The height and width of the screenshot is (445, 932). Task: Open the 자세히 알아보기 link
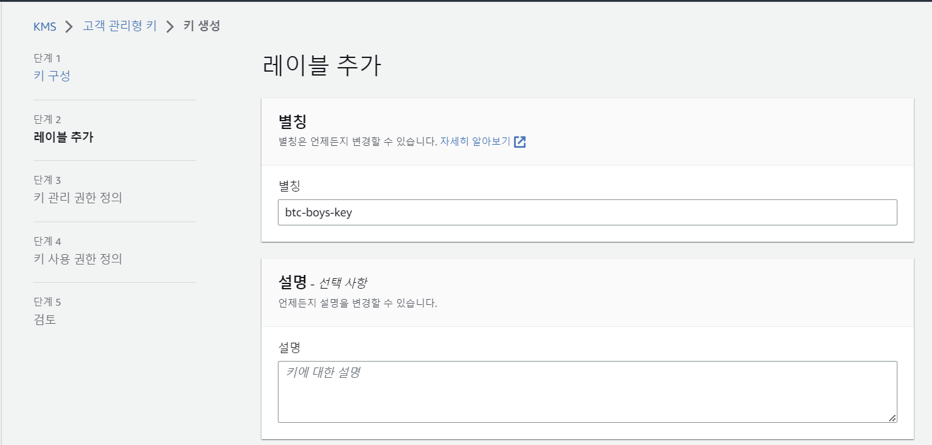pyautogui.click(x=475, y=141)
